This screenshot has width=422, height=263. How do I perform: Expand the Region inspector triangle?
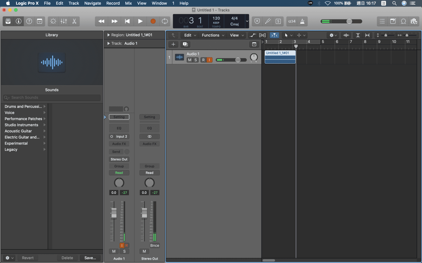click(108, 35)
